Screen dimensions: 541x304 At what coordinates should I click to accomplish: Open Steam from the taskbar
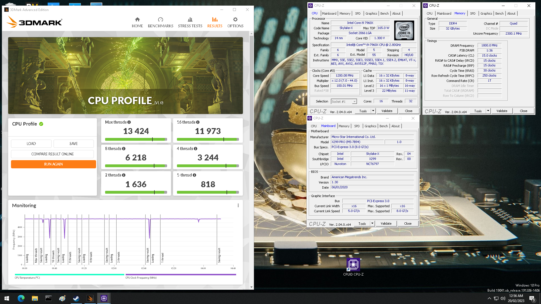[x=76, y=298]
